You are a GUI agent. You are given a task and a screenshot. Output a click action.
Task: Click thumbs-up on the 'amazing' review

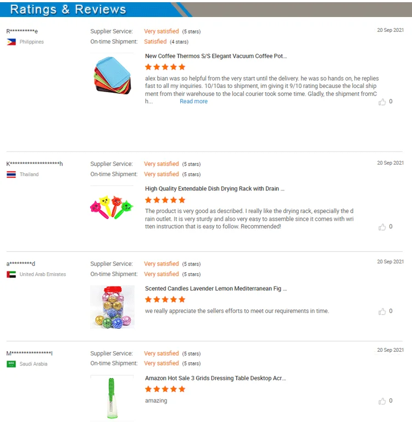(x=382, y=401)
